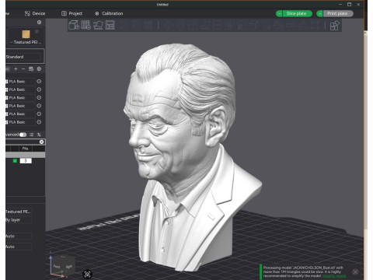This screenshot has width=373, height=280.
Task: Click the fit camera to view icon
Action: (88, 274)
